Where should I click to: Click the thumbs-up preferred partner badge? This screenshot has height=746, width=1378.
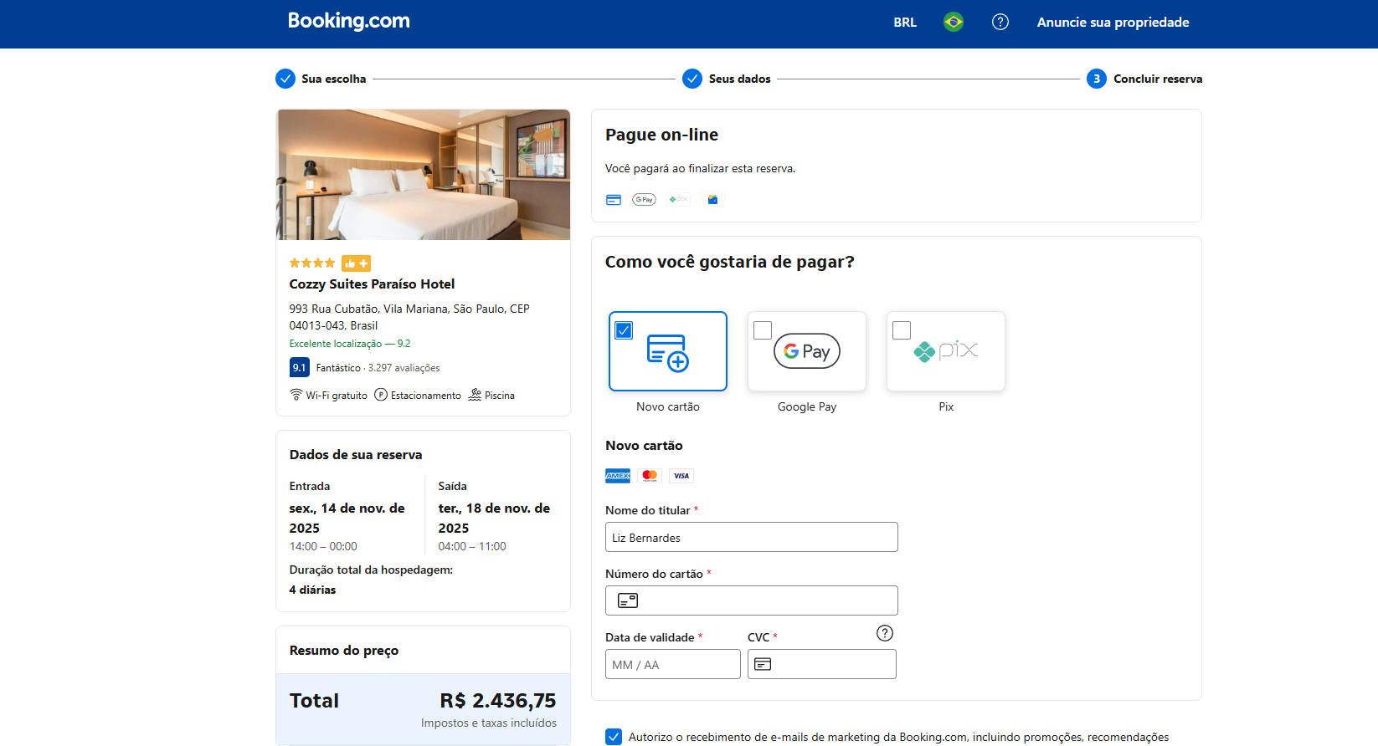coord(356,263)
